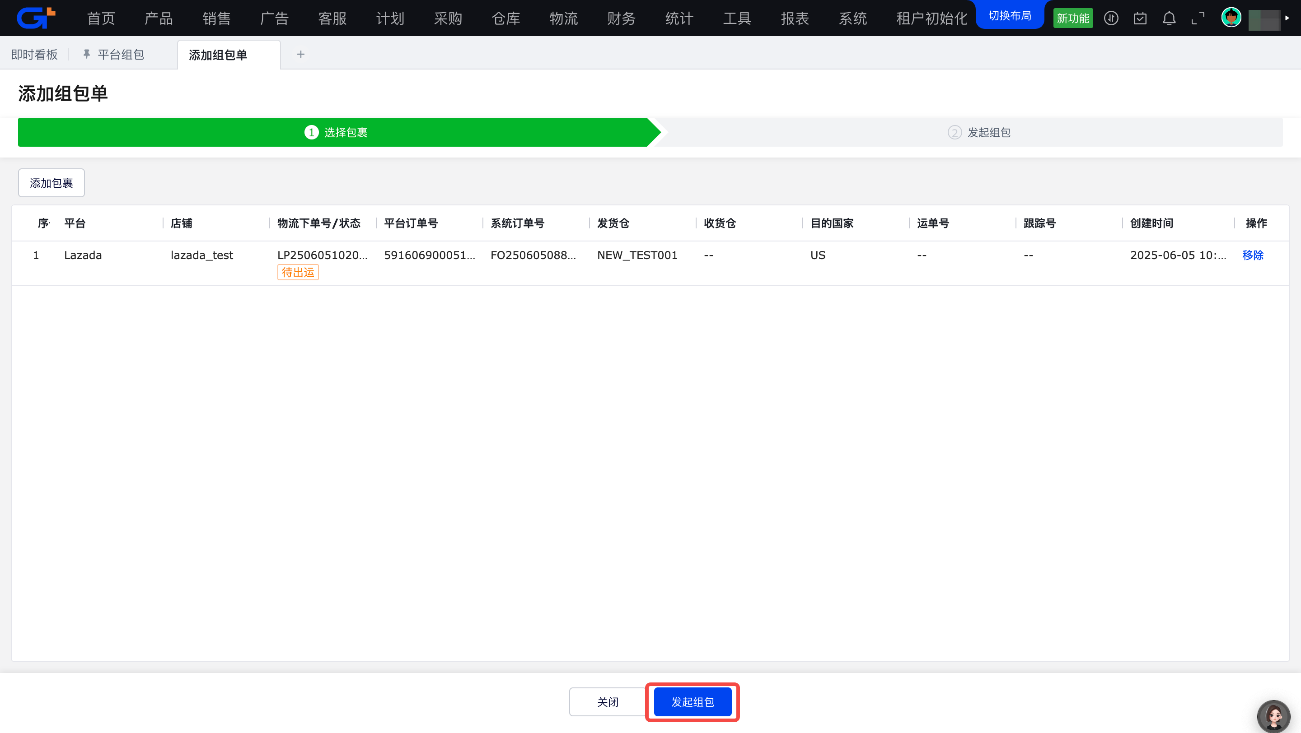Open the 物流 menu
Viewport: 1301px width, 733px height.
564,18
